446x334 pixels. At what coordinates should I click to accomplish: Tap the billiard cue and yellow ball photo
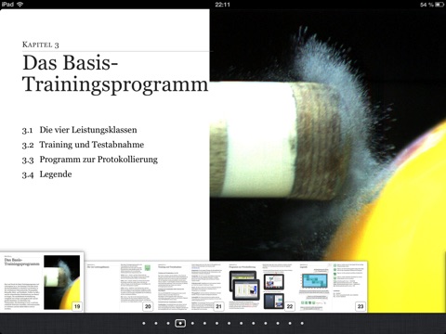(x=328, y=135)
